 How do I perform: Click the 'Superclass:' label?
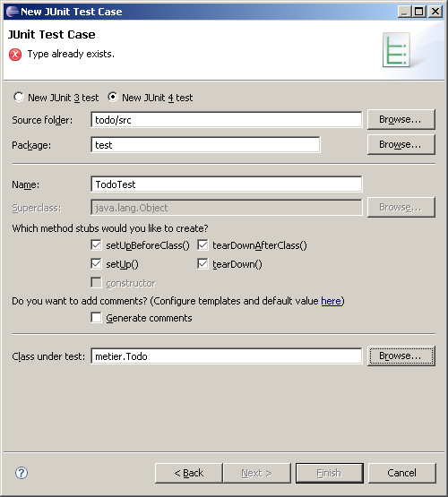point(37,208)
